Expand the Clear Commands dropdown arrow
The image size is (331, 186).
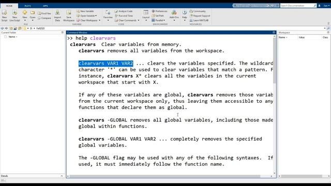coord(139,21)
